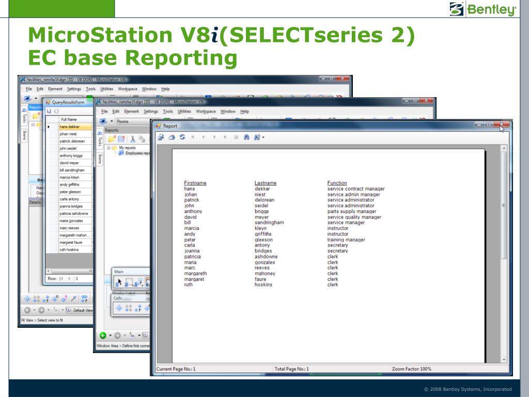Screen dimensions: 529x397
Task: Click the Details section header in back window
Action: click(35, 202)
